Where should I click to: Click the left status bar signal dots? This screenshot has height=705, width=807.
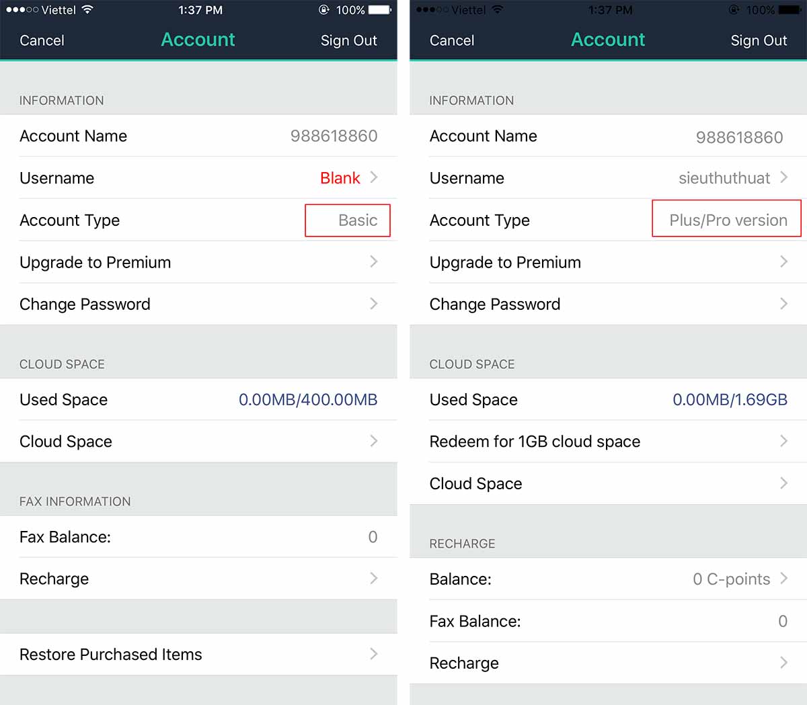[x=22, y=10]
